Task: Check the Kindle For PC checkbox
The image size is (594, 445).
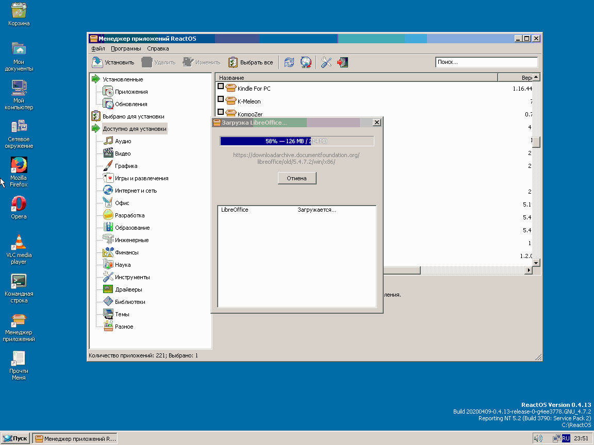Action: 221,87
